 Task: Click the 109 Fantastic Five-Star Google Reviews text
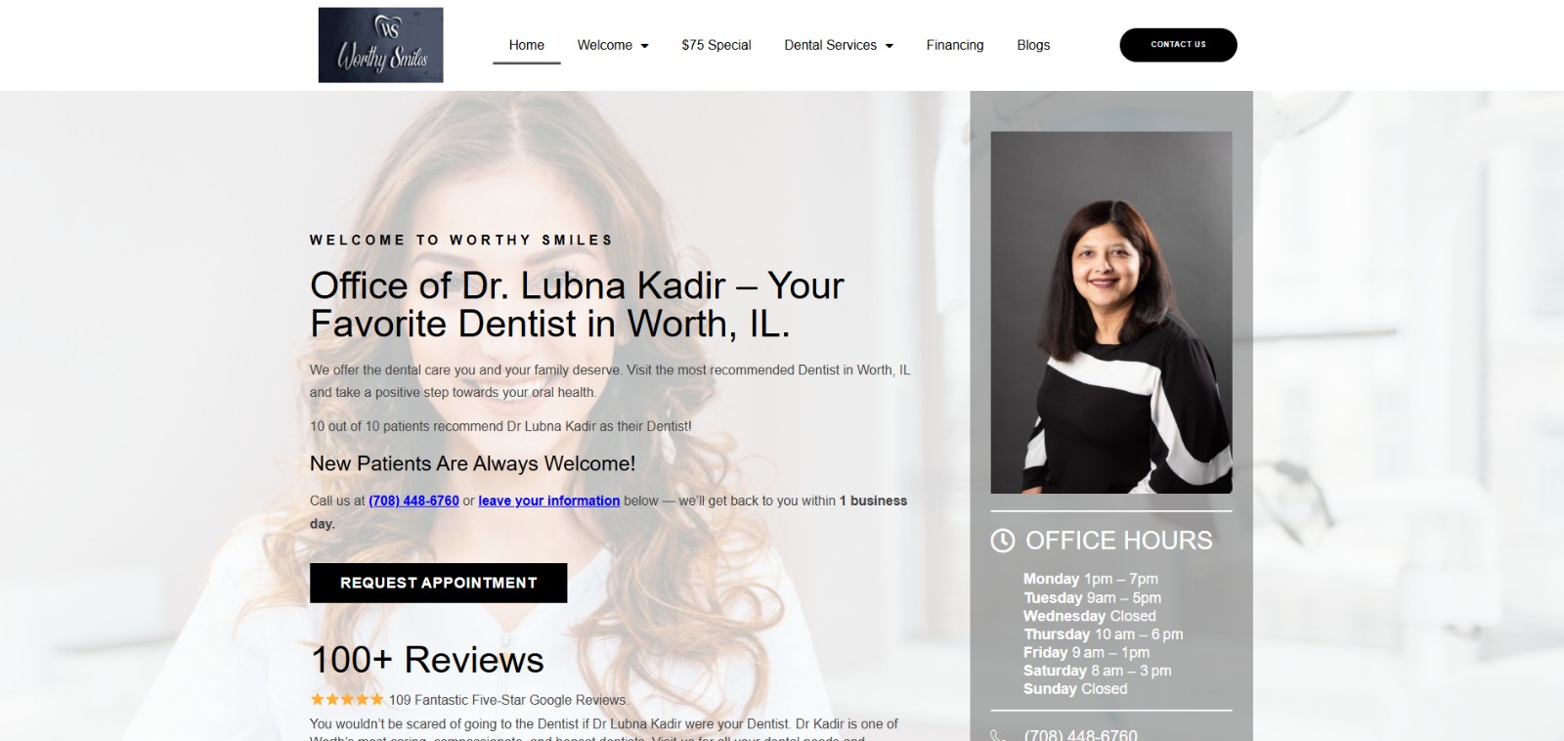508,700
